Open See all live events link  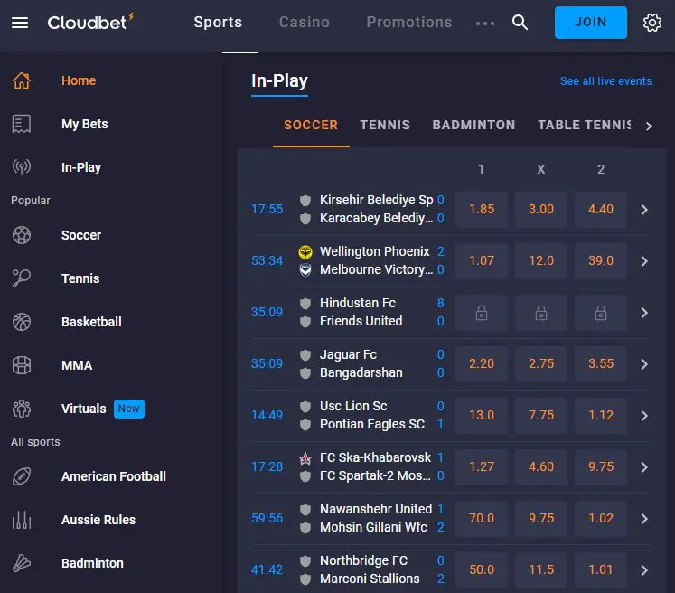(605, 81)
